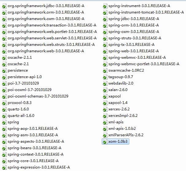Click the xml-apis file name without version

(116, 122)
